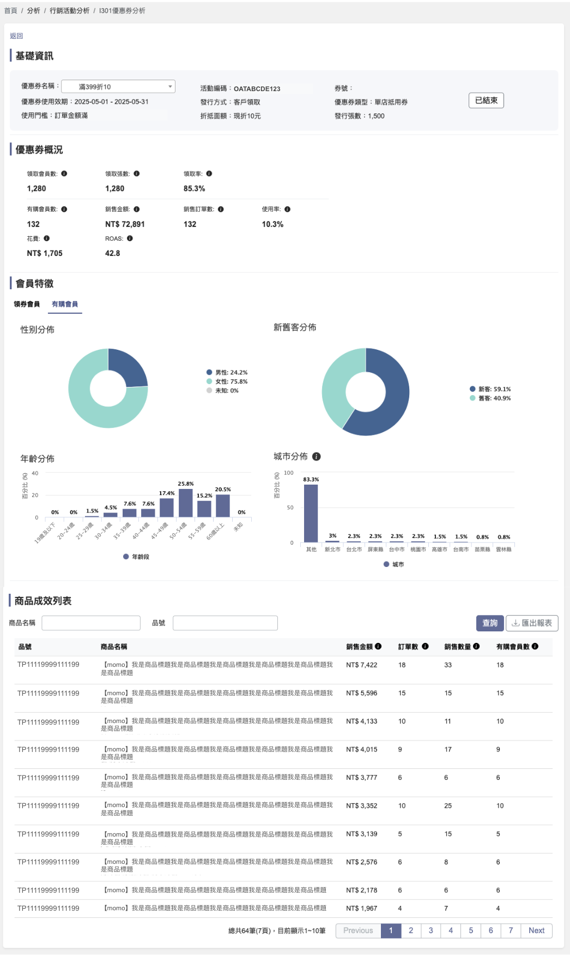Click info icon next to 領取會員數
The height and width of the screenshot is (955, 570).
[64, 174]
